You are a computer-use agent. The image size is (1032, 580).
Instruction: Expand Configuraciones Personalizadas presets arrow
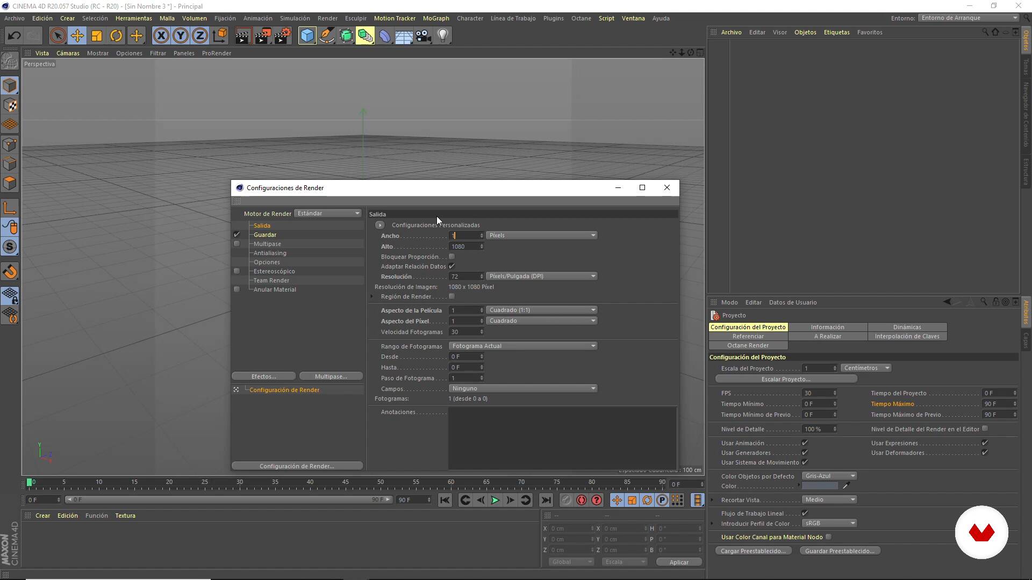point(379,225)
